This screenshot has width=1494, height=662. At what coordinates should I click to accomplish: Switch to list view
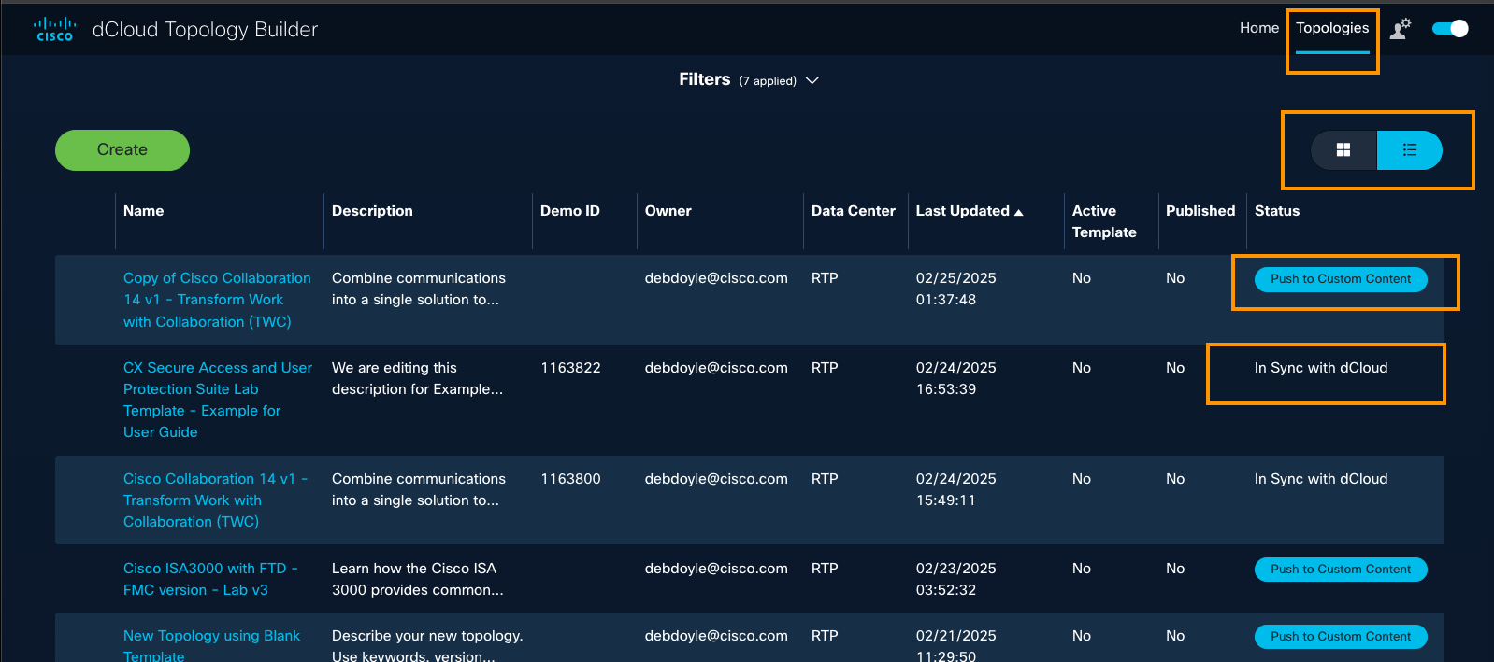(1410, 150)
